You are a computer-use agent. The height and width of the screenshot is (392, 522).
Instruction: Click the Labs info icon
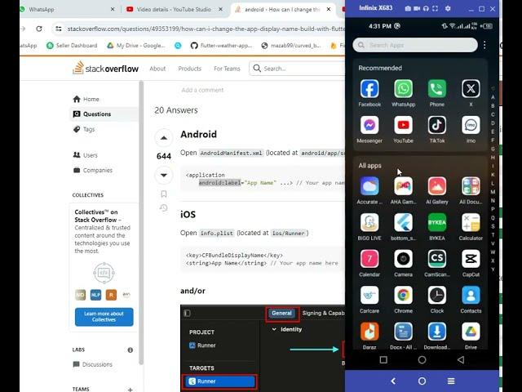click(x=130, y=350)
